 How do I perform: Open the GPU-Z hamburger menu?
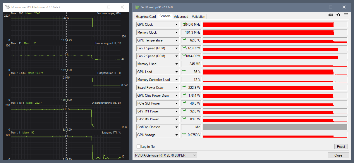346,15
